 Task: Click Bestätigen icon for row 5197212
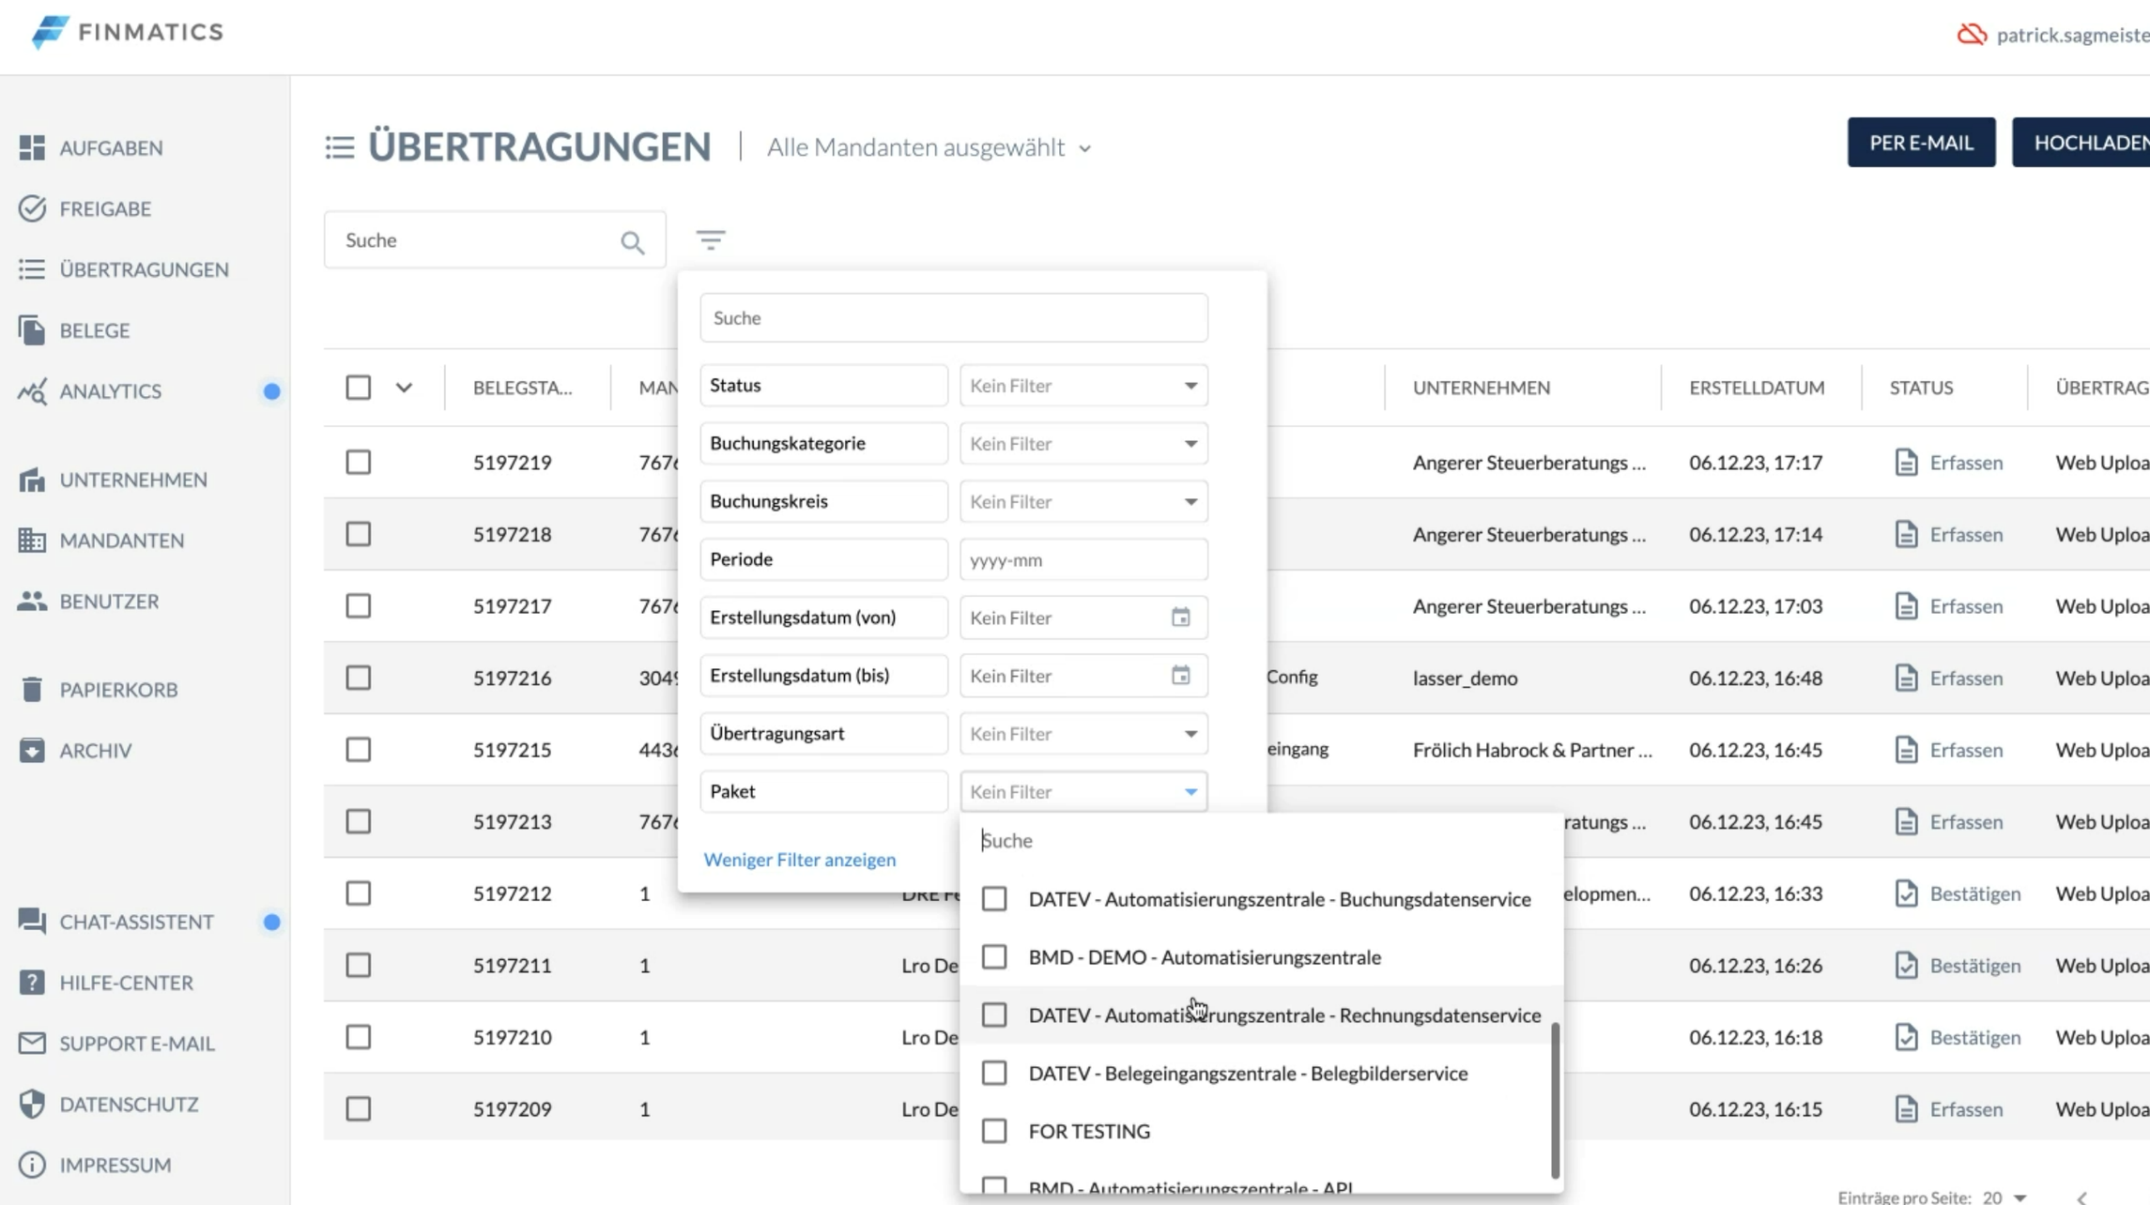tap(1906, 893)
